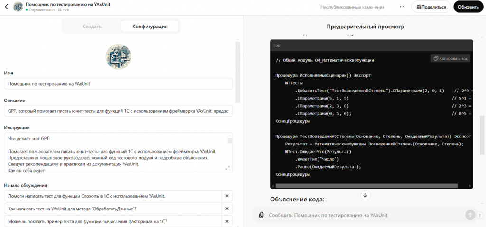
Task: Switch to the 'Создать' tab
Action: click(92, 27)
